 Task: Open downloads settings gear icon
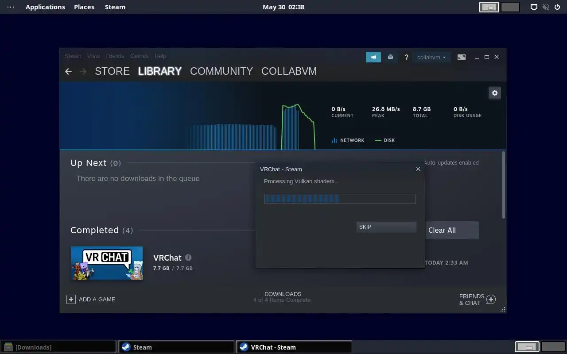(495, 93)
